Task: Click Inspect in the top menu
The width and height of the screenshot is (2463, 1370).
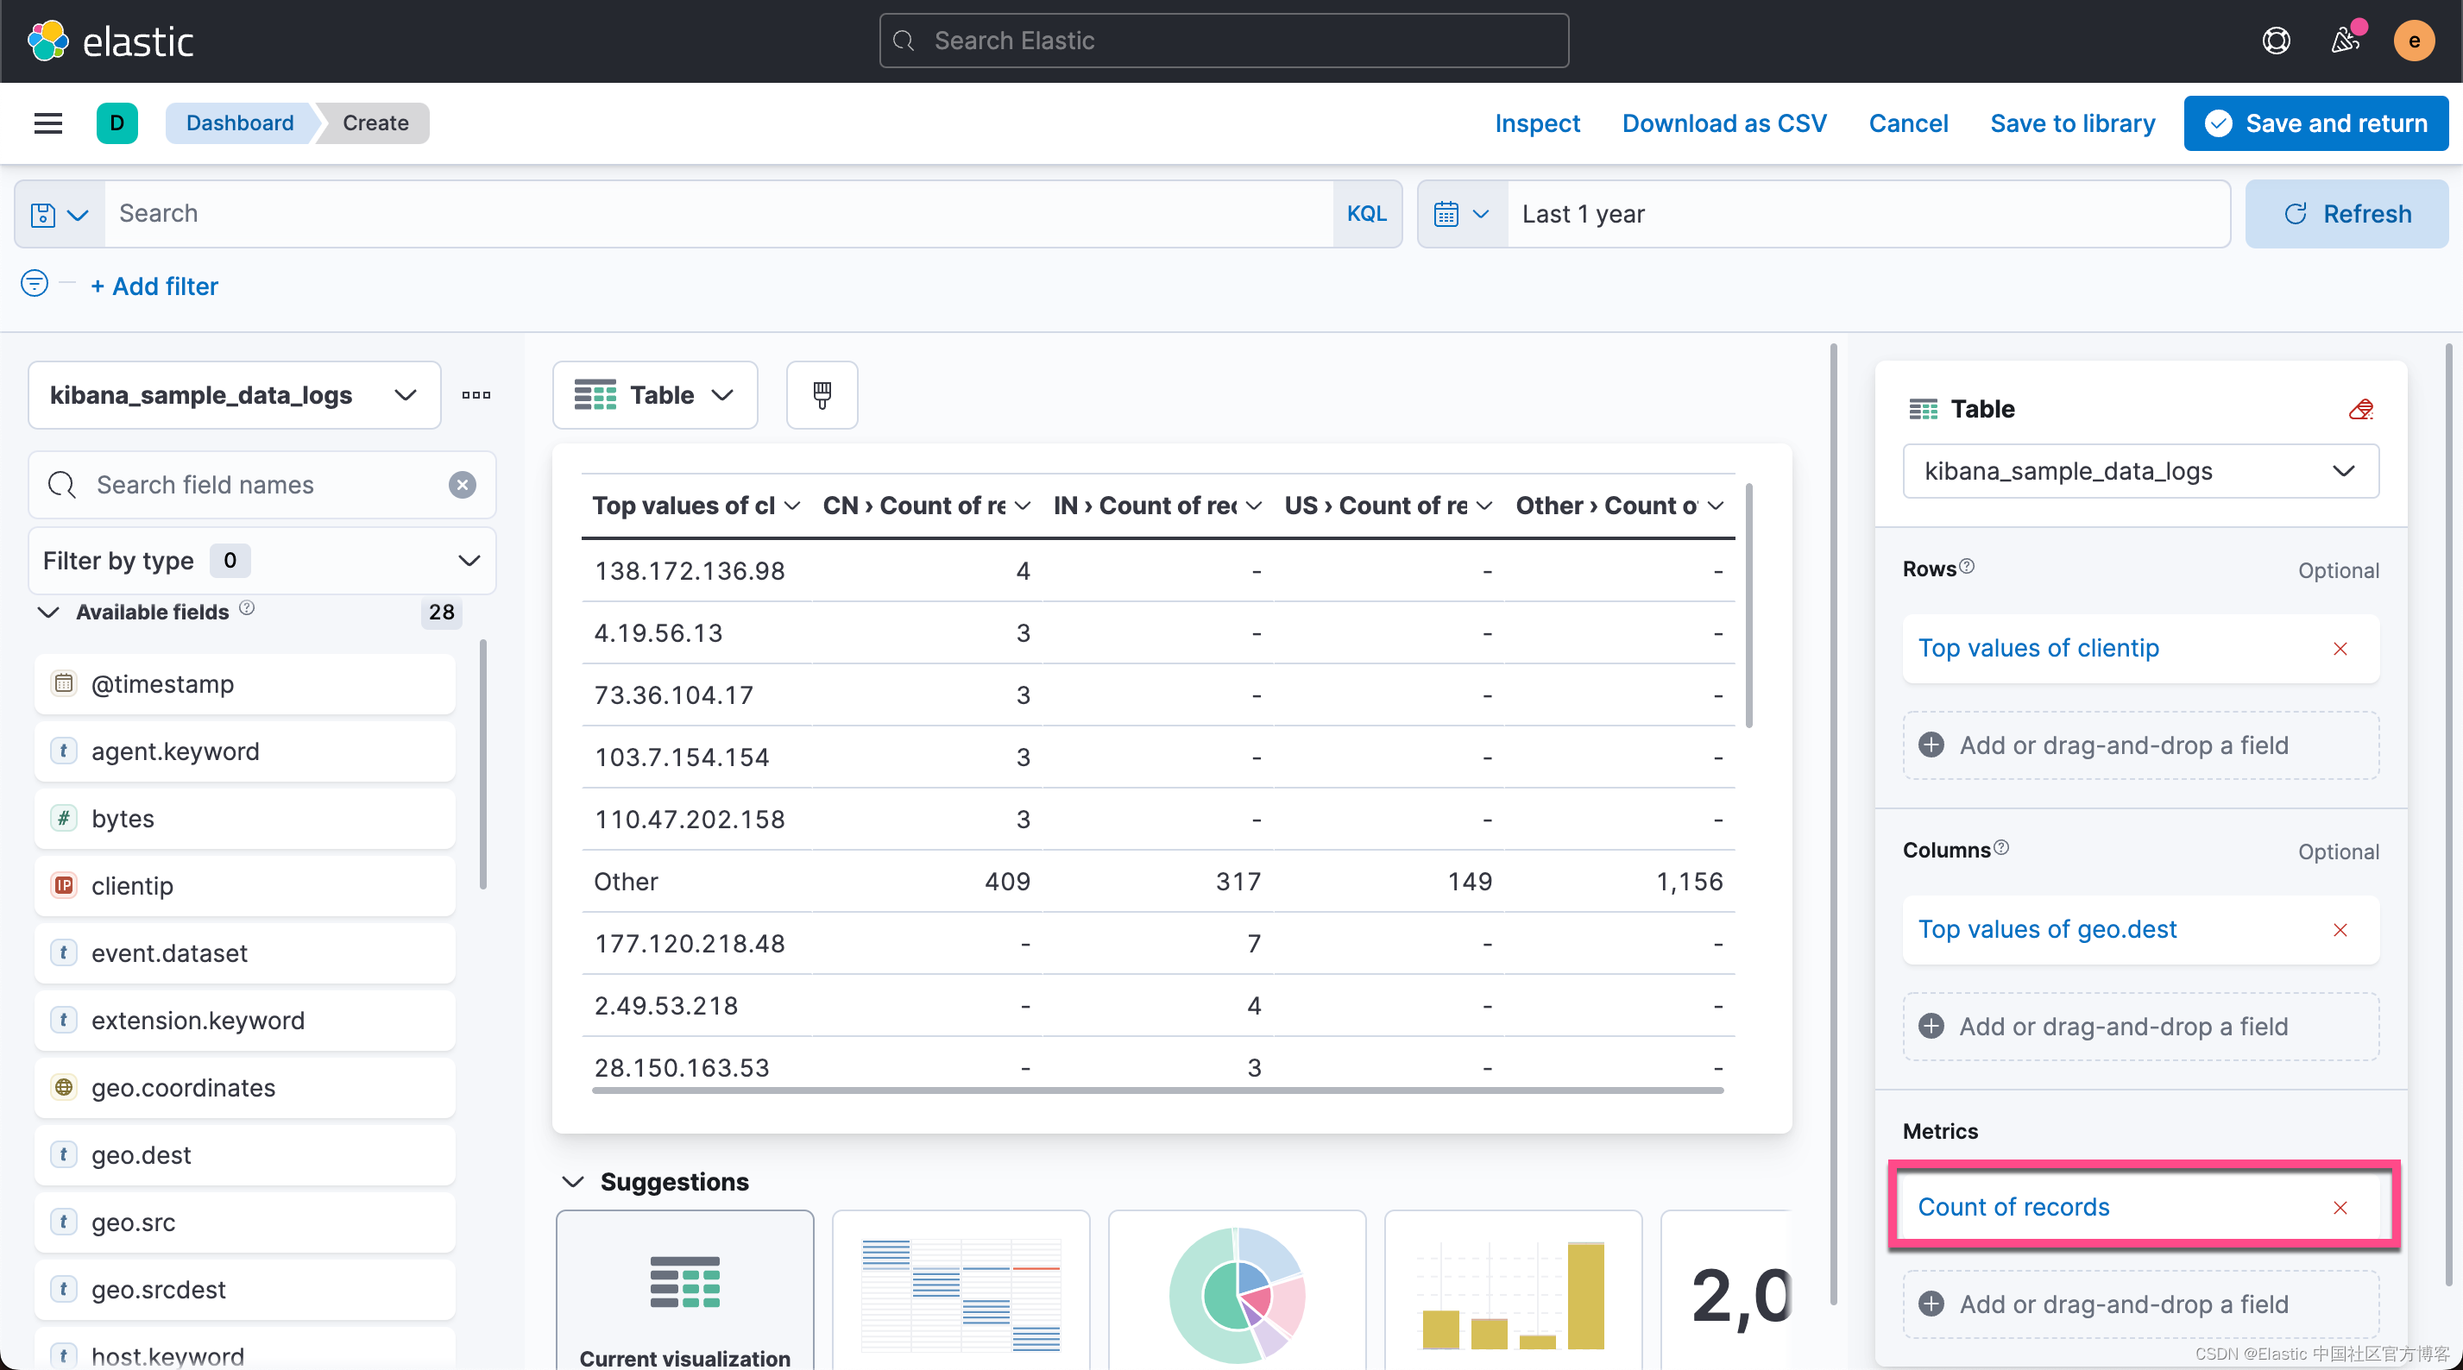Action: point(1536,123)
